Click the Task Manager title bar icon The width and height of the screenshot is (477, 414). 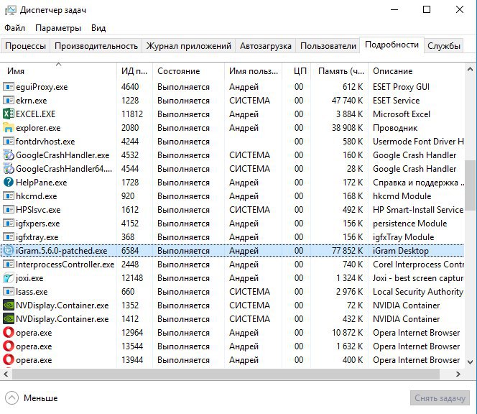(10, 10)
